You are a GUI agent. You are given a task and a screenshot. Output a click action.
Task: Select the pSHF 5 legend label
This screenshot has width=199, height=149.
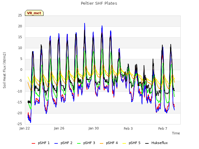coord(135,143)
